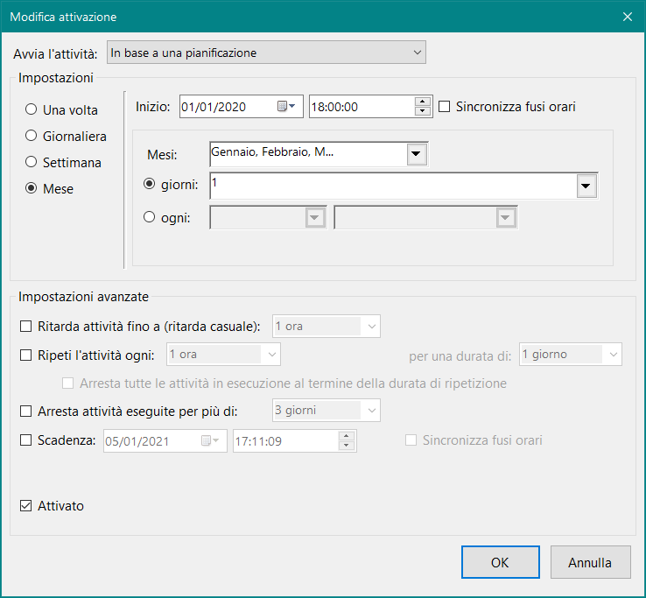The width and height of the screenshot is (646, 598).
Task: Open Avvia l'attività dropdown
Action: pos(266,53)
